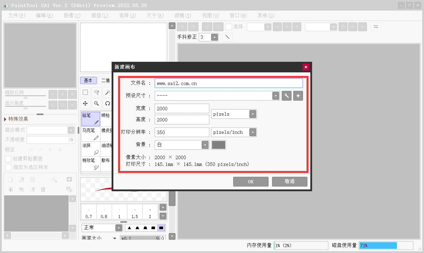Confirm new canvas with OK button
The height and width of the screenshot is (253, 424).
point(251,182)
